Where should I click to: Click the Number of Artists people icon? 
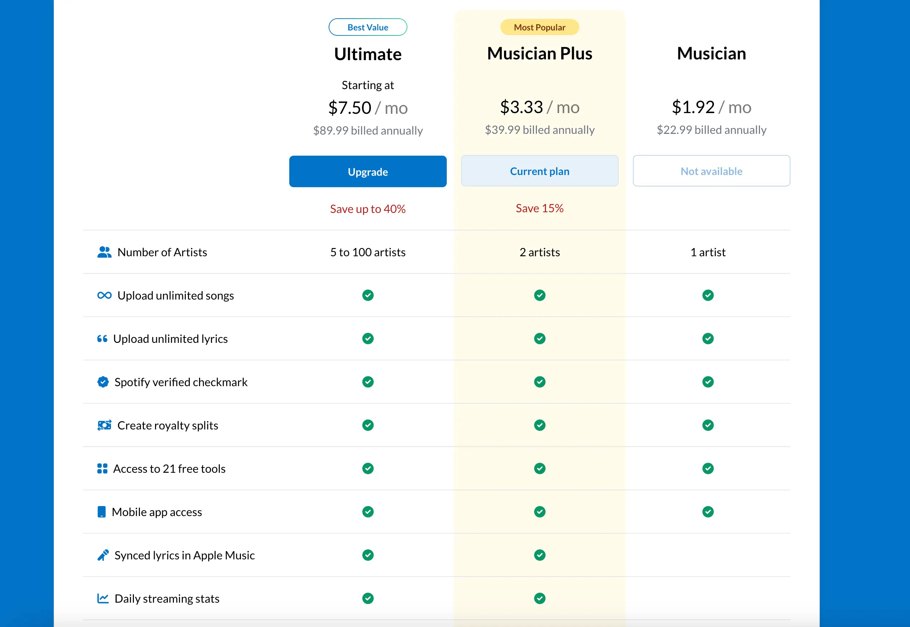pos(104,252)
